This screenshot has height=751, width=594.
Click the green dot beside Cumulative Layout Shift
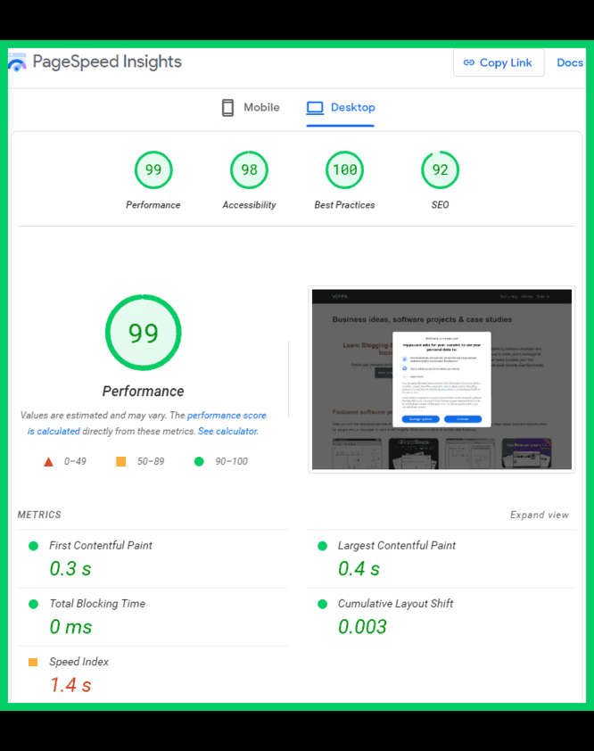click(322, 604)
